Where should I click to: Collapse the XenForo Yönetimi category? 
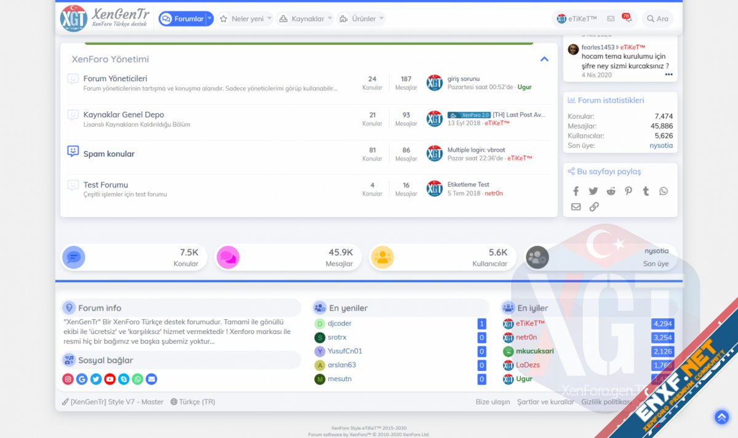pos(544,59)
